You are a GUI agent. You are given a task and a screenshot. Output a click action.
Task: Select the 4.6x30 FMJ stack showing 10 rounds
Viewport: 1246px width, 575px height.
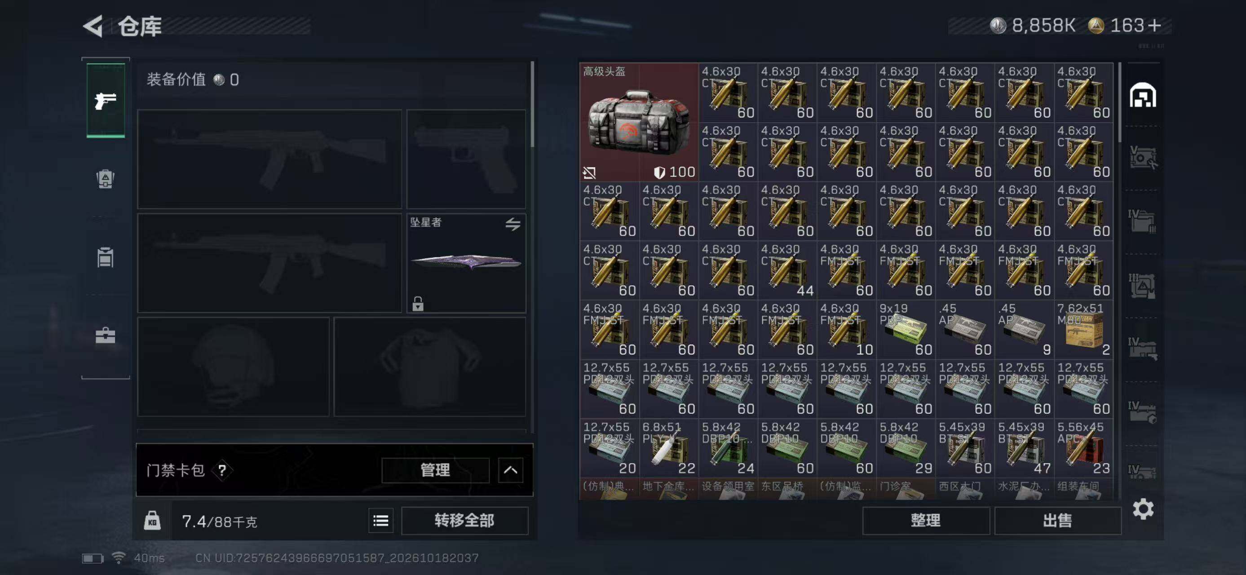coord(847,329)
